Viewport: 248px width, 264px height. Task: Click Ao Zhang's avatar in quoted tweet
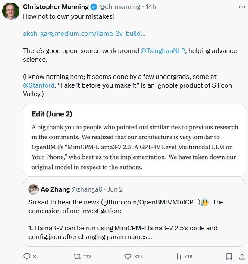(x=34, y=189)
